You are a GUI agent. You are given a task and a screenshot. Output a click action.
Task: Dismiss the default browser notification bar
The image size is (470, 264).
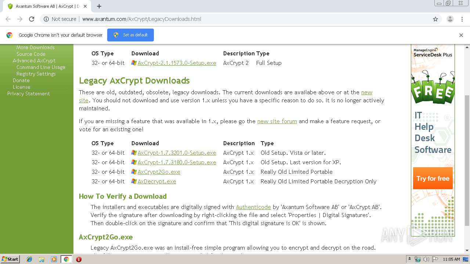(461, 35)
